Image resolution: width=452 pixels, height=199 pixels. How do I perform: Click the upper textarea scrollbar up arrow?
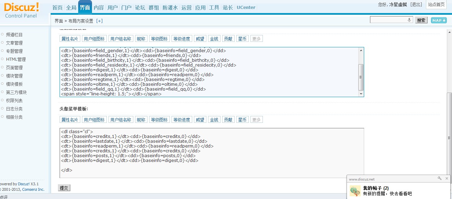click(x=361, y=50)
